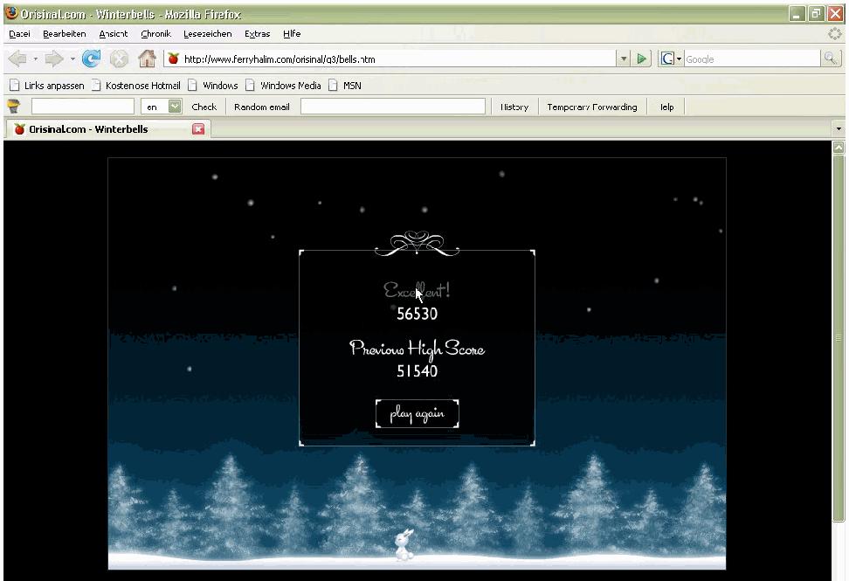
Task: Click the toolbar icon left of the en field
Action: pyautogui.click(x=13, y=106)
